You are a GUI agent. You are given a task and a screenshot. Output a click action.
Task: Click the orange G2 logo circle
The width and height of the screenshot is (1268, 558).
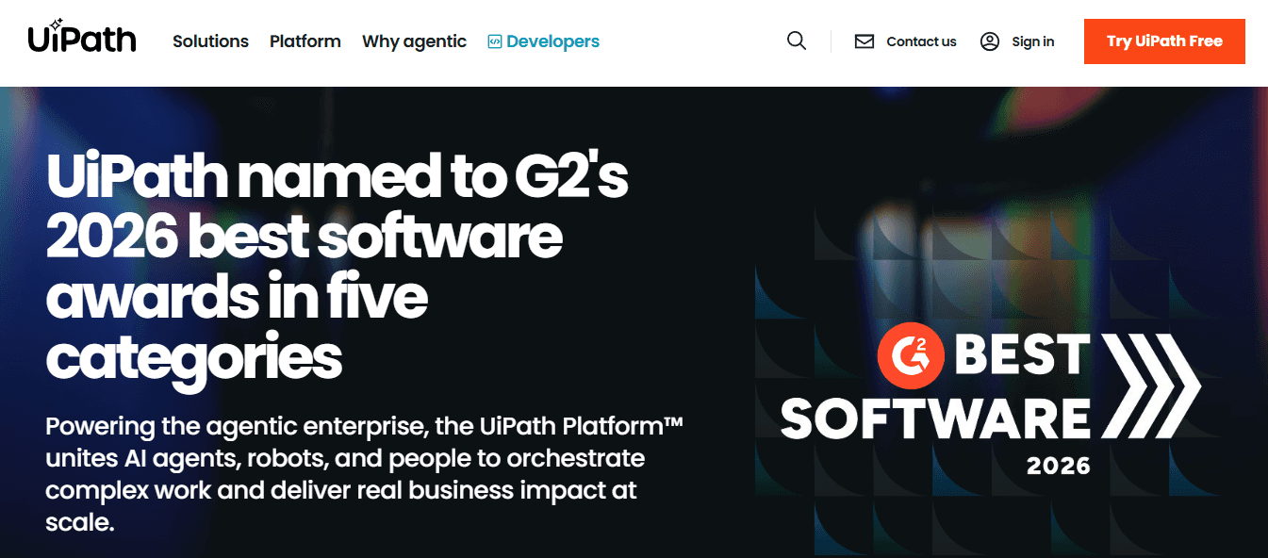(911, 356)
